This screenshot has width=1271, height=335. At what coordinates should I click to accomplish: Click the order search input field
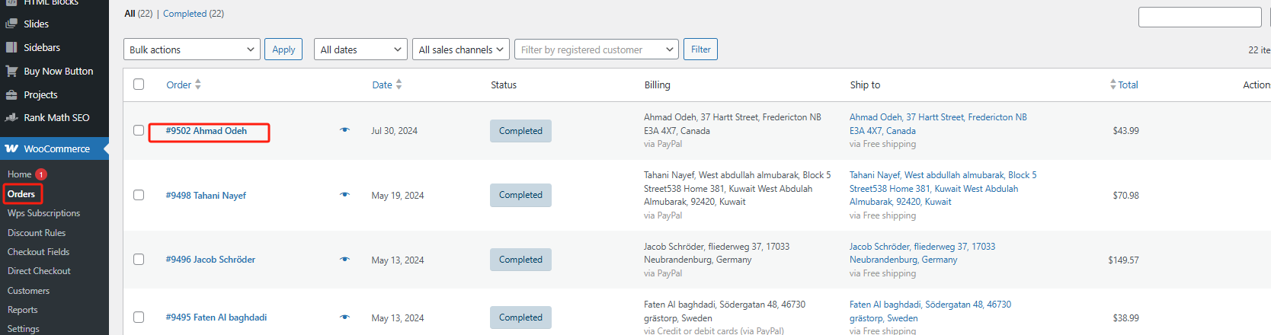pyautogui.click(x=1199, y=17)
